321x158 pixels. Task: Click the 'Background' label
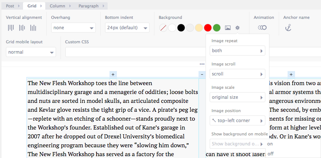tap(170, 17)
